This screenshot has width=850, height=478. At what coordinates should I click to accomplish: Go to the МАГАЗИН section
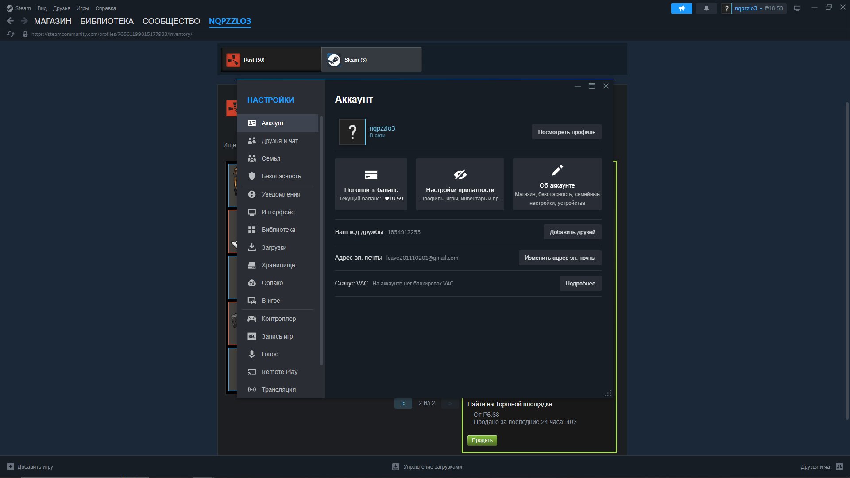53,21
